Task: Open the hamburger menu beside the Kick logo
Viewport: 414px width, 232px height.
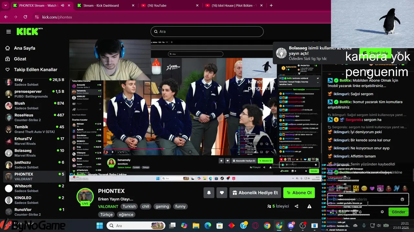Action: click(x=9, y=32)
